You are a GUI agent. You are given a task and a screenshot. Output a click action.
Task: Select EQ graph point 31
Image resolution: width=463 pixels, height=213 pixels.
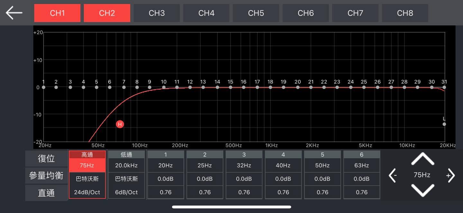pyautogui.click(x=444, y=87)
